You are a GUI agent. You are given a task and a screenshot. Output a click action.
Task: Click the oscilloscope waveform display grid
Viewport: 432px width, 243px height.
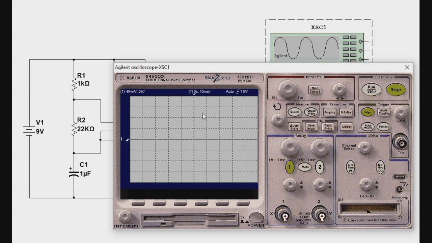194,139
